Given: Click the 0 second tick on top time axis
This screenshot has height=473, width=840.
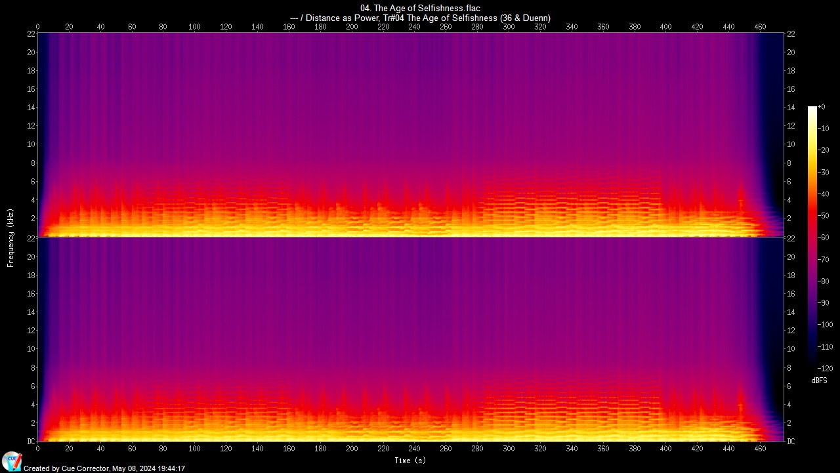Looking at the screenshot, I should pos(38,27).
